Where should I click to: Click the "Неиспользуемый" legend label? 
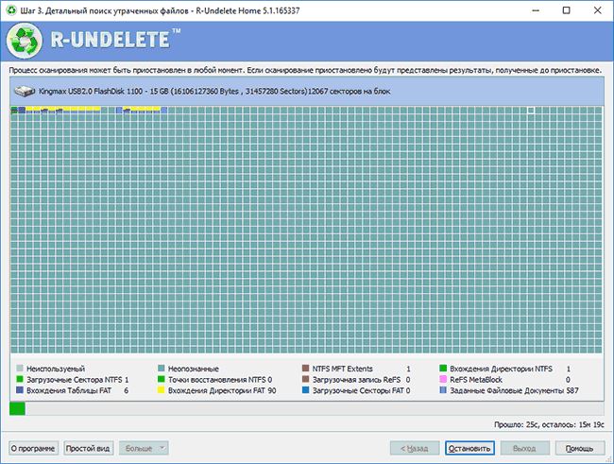point(56,369)
